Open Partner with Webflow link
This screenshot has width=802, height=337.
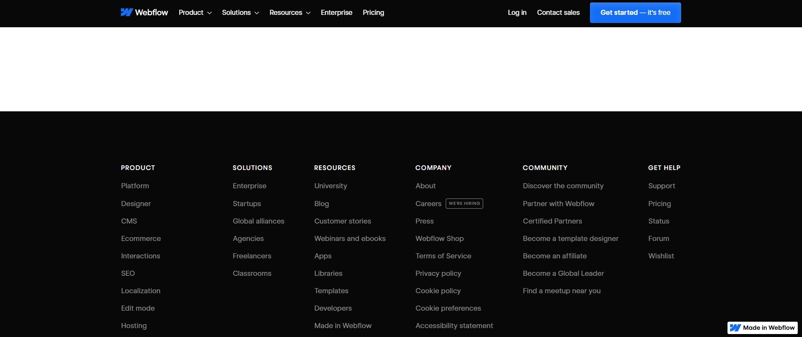click(x=559, y=204)
